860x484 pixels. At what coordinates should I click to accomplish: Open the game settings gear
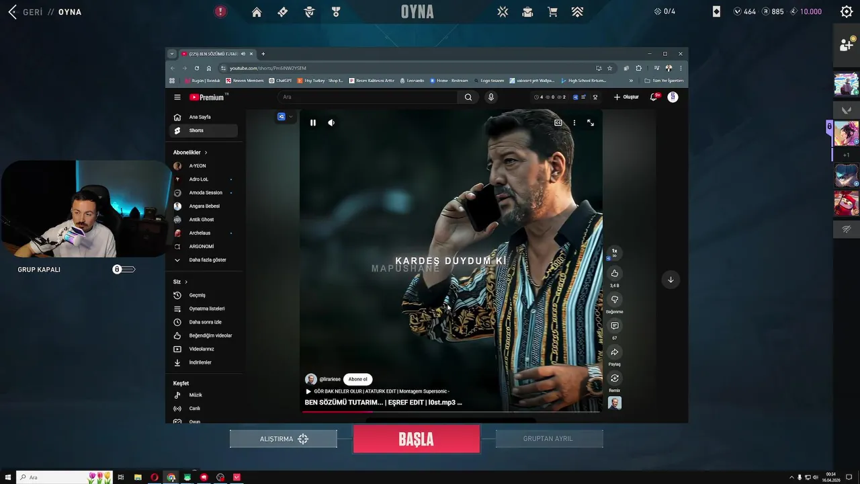(847, 11)
